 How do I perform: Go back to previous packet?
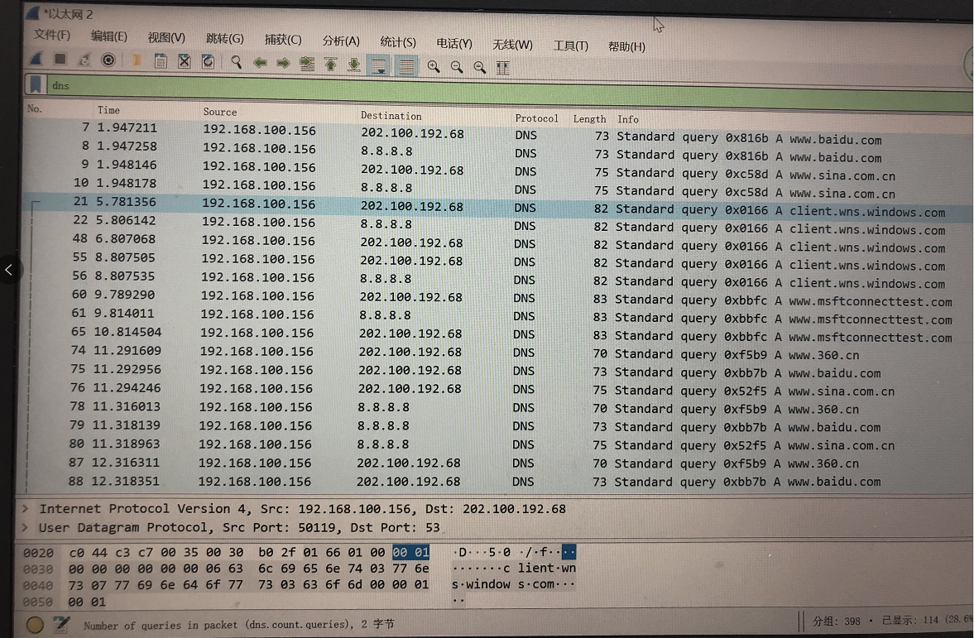click(261, 63)
